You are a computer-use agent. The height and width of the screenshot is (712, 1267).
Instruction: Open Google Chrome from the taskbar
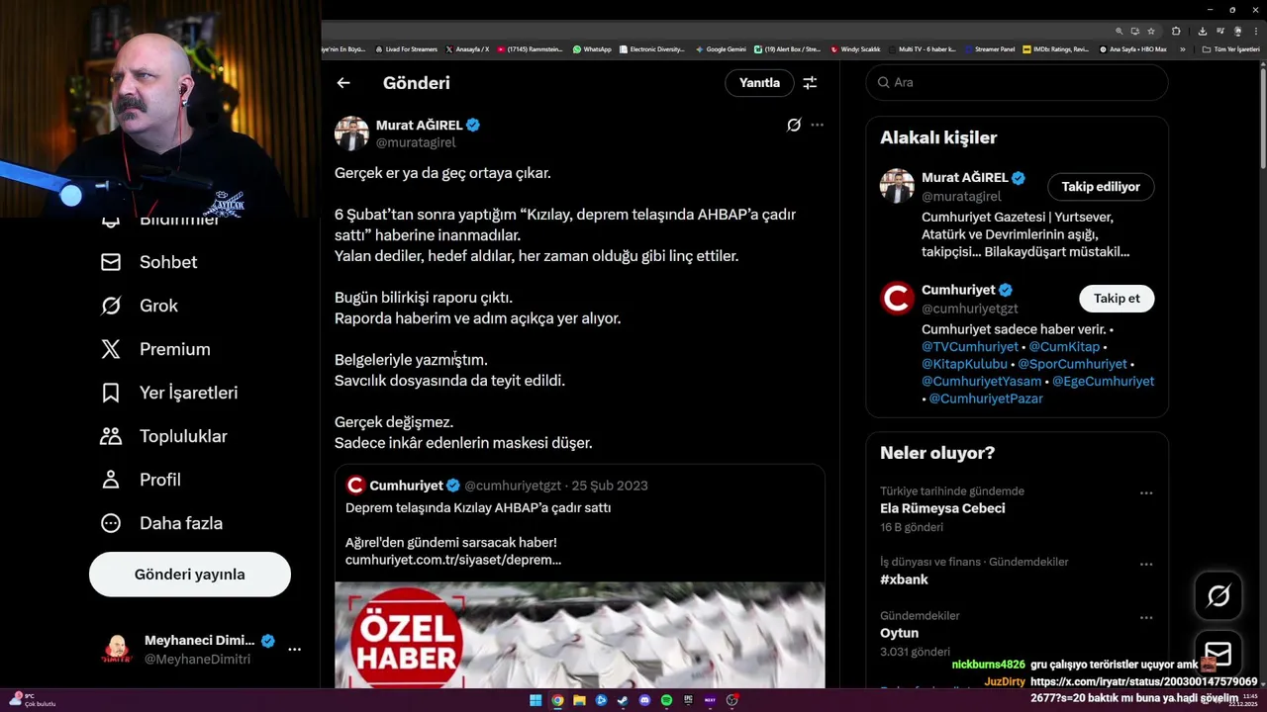[x=557, y=700]
